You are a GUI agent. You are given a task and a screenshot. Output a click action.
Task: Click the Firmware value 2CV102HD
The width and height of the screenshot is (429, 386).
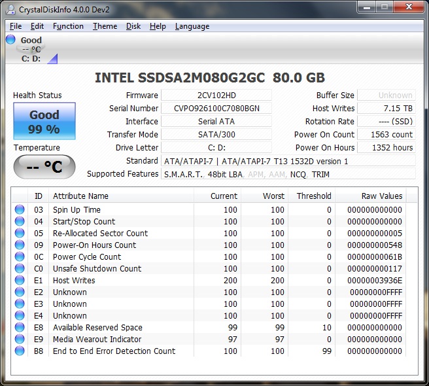click(216, 96)
